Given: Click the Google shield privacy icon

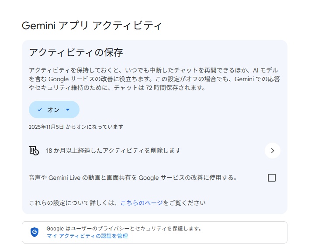Looking at the screenshot, I should click(35, 232).
